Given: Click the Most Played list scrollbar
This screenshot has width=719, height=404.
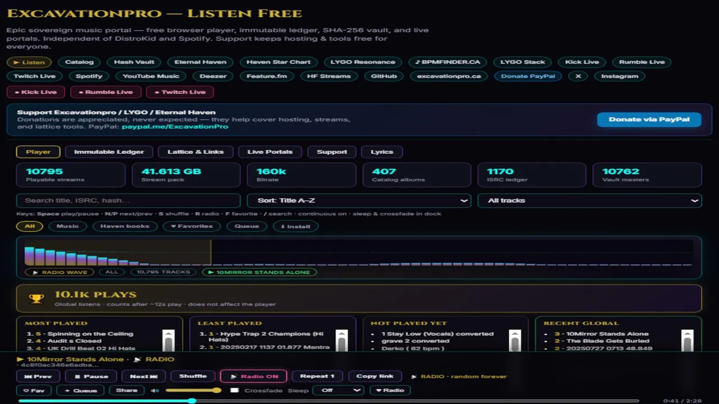Looking at the screenshot, I should tap(169, 340).
